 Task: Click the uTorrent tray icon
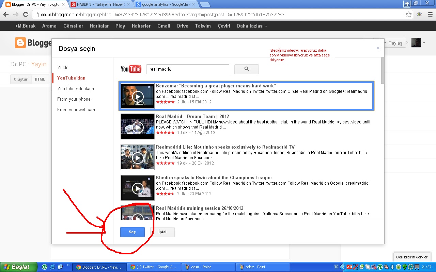click(380, 267)
